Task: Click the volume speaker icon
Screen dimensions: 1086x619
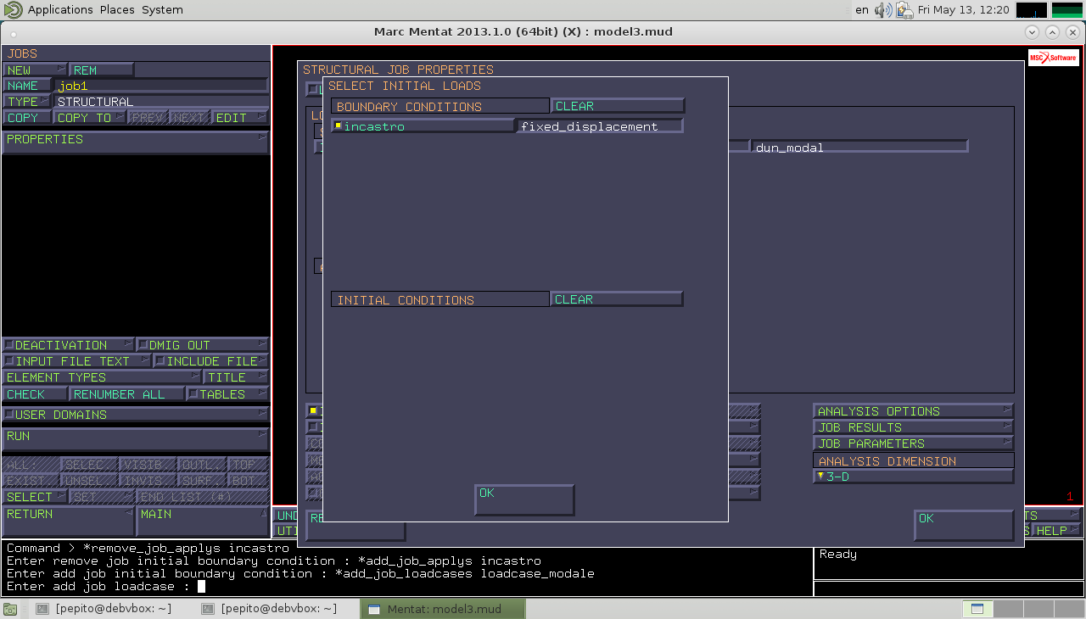Action: 883,10
